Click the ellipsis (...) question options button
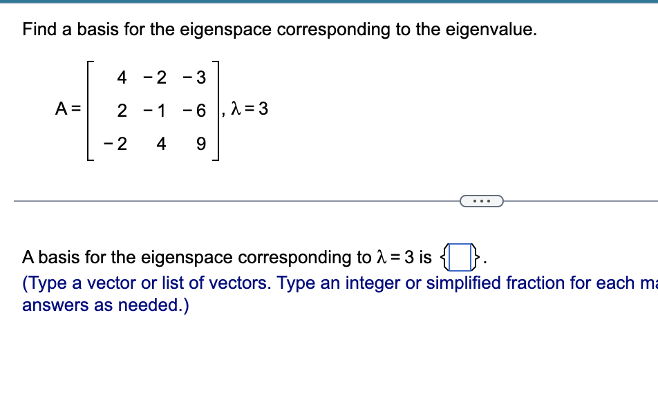The image size is (658, 398). click(482, 200)
